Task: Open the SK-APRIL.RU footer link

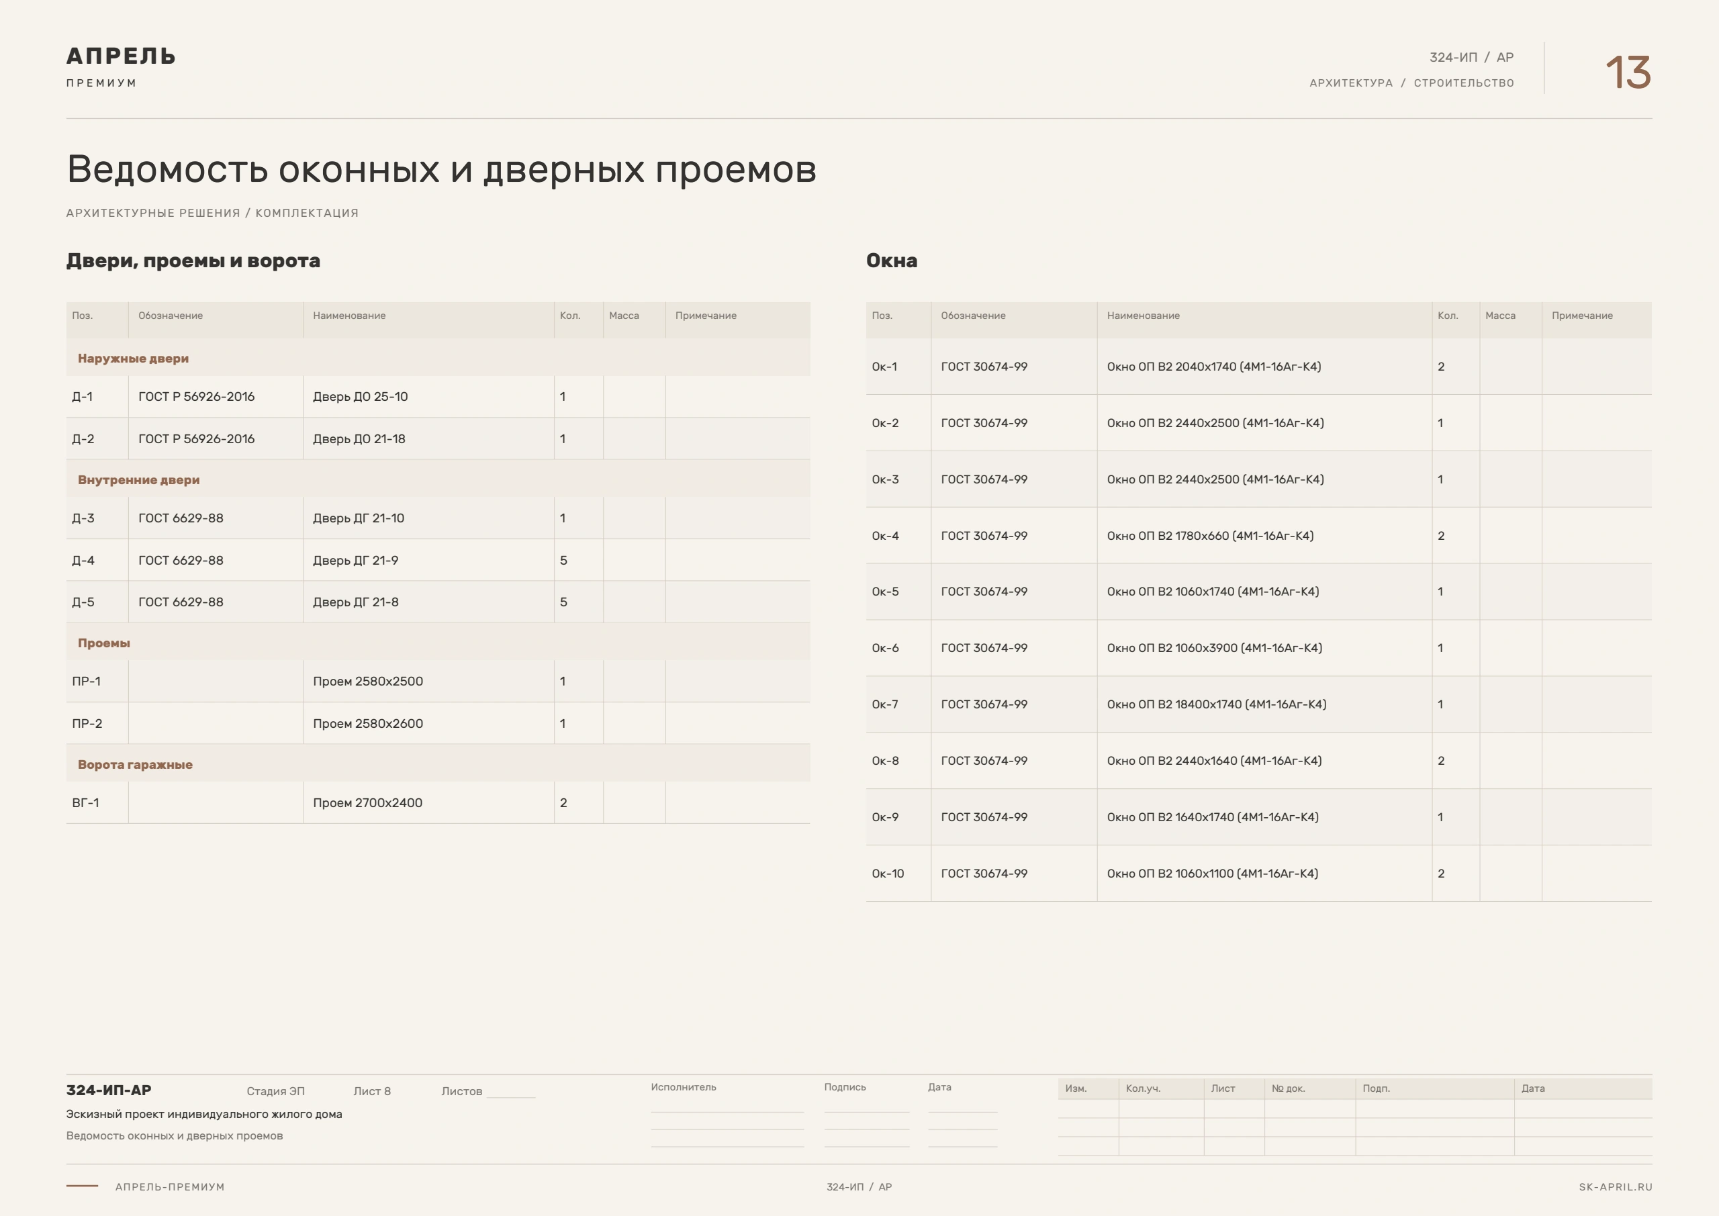Action: click(x=1615, y=1187)
